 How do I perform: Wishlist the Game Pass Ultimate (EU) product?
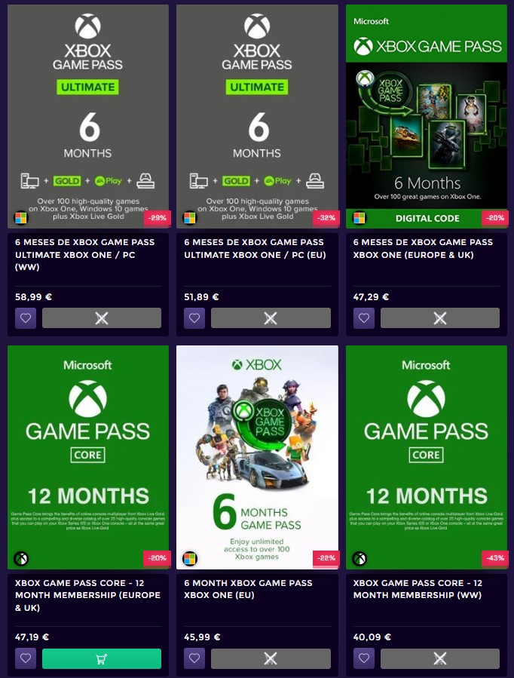point(194,318)
